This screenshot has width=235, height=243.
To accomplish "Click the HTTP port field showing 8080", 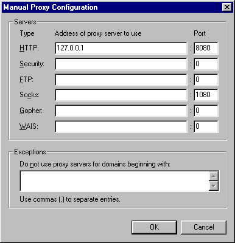I will [x=206, y=48].
